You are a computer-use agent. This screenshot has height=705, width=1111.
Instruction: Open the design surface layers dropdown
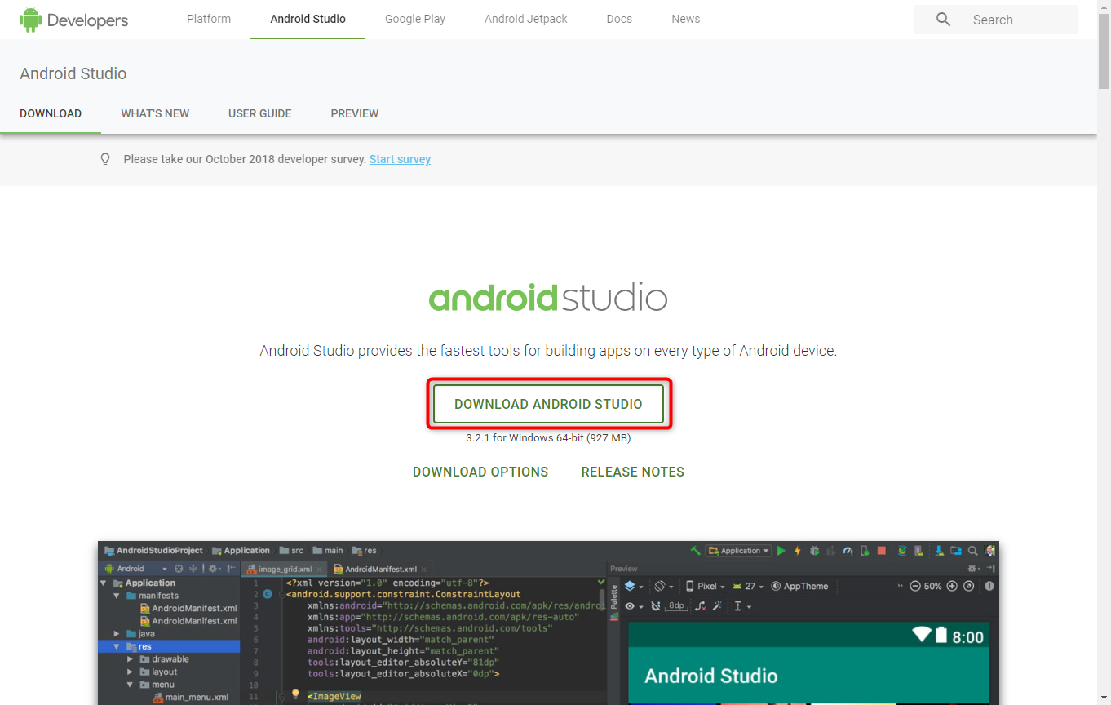634,586
